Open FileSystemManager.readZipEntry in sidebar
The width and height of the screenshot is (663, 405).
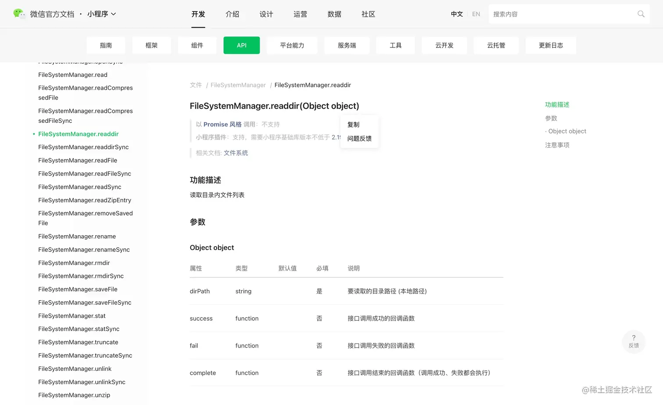[85, 200]
